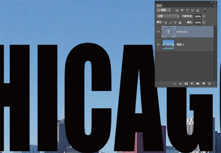Select the 图层 0 layer name

(x=180, y=45)
